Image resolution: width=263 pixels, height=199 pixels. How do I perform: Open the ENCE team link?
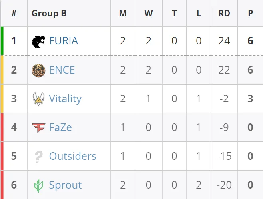click(x=62, y=70)
